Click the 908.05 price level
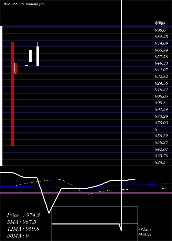172x241 pixels. (161, 96)
